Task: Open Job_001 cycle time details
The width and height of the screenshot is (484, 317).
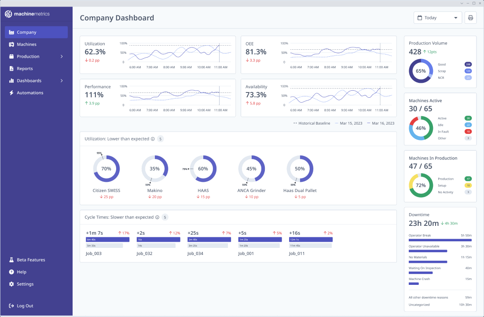Action: coord(260,243)
